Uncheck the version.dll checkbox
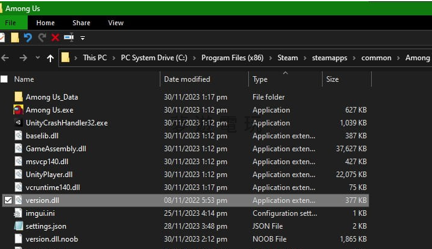Screen dimensions: 432x249 pos(7,200)
